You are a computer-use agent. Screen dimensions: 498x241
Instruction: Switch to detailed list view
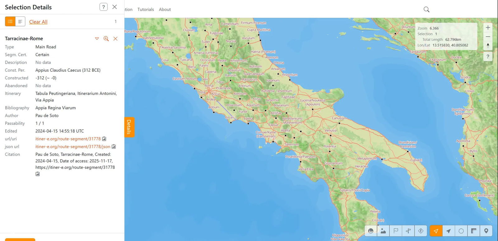[x=10, y=21]
